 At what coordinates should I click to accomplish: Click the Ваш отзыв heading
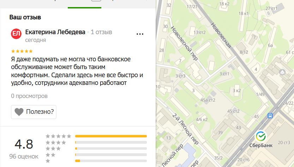click(25, 17)
